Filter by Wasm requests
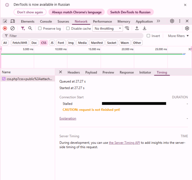Image resolution: width=192 pixels, height=180 pixels. point(125,43)
